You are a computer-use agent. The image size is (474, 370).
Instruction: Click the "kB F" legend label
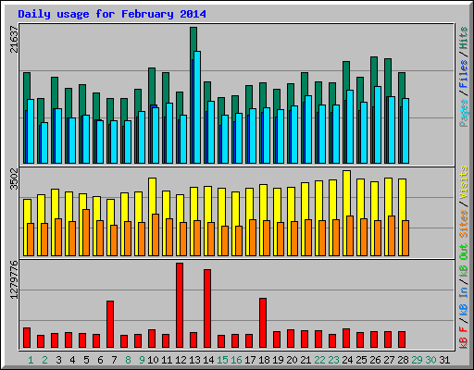(464, 338)
